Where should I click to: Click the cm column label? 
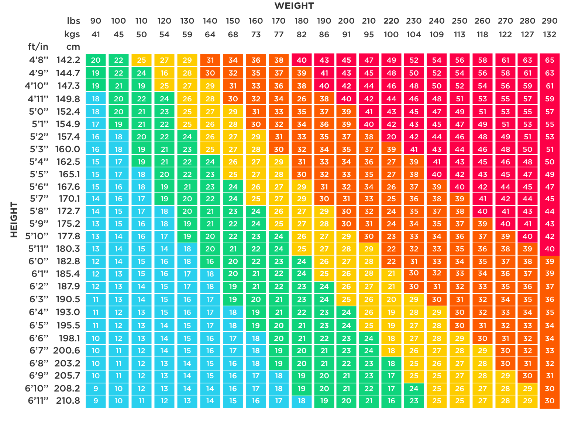pos(73,47)
